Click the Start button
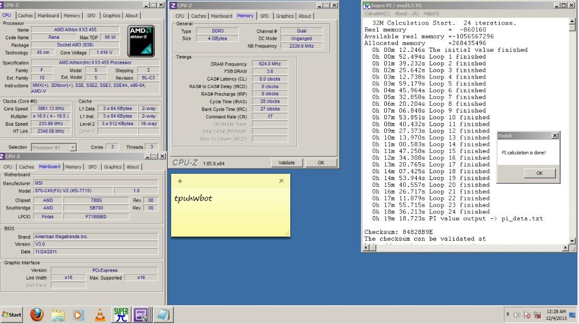Screen dimensions: 579x324 click(12, 315)
